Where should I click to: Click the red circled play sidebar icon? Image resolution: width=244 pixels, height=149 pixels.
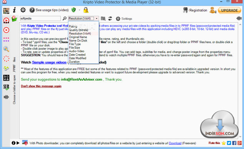pyautogui.click(x=6, y=30)
